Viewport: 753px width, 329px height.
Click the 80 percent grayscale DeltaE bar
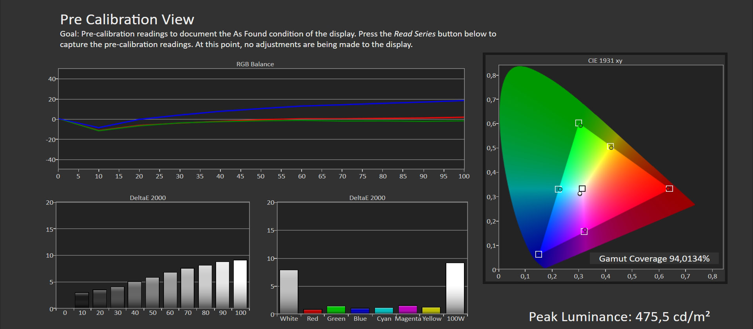(x=205, y=287)
